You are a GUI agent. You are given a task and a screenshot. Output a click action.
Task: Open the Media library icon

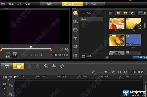(75, 13)
